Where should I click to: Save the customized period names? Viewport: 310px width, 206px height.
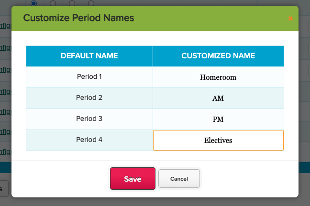tap(133, 179)
